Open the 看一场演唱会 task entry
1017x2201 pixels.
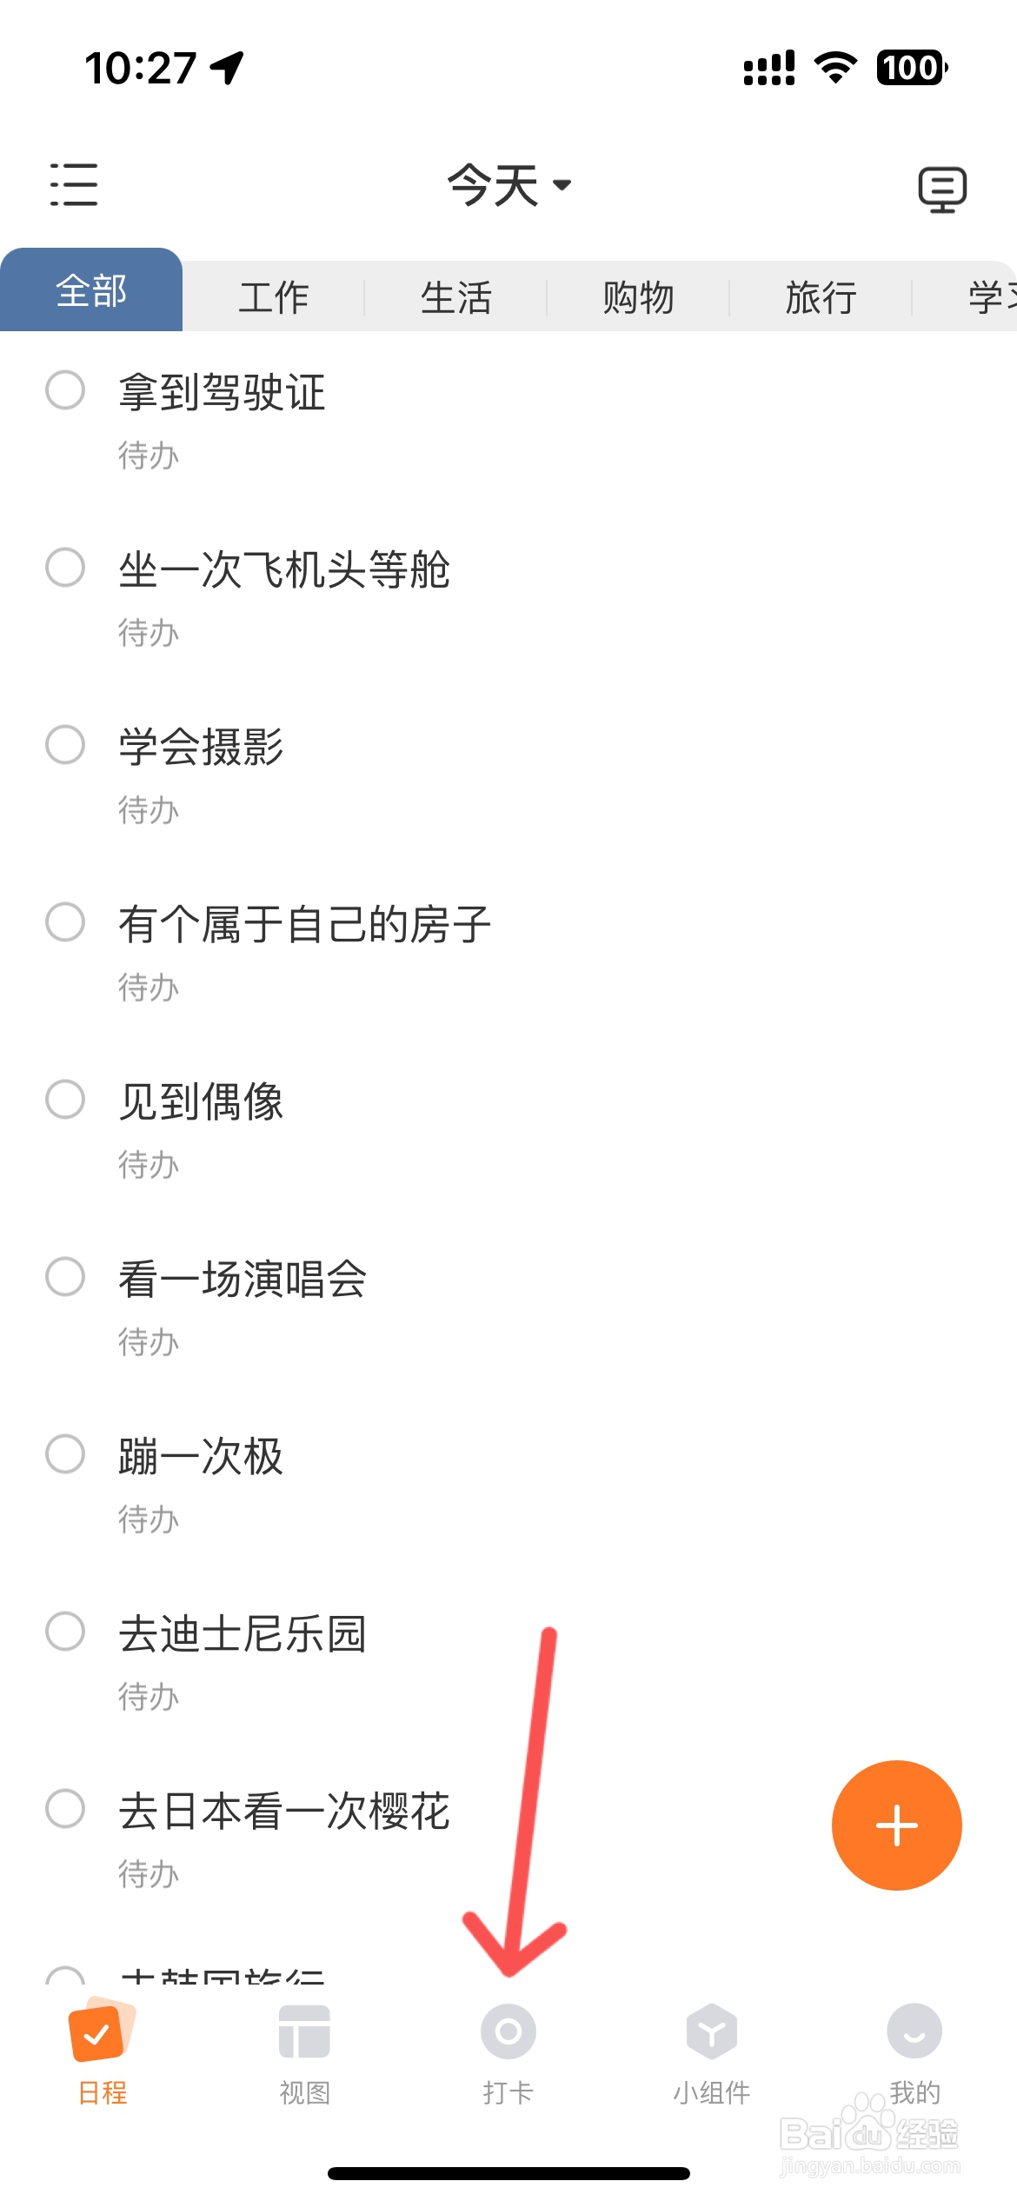pos(243,1278)
